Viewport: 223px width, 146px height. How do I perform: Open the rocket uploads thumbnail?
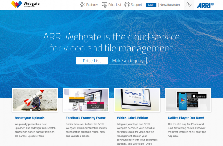pyautogui.click(x=35, y=100)
